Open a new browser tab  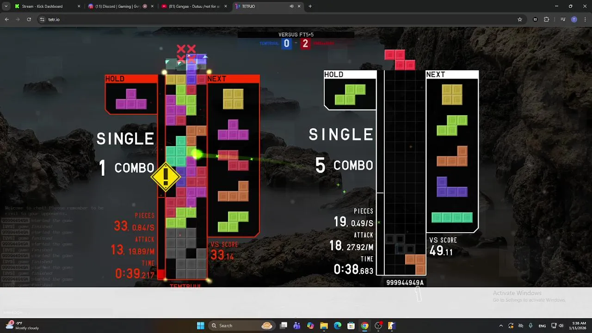(310, 6)
